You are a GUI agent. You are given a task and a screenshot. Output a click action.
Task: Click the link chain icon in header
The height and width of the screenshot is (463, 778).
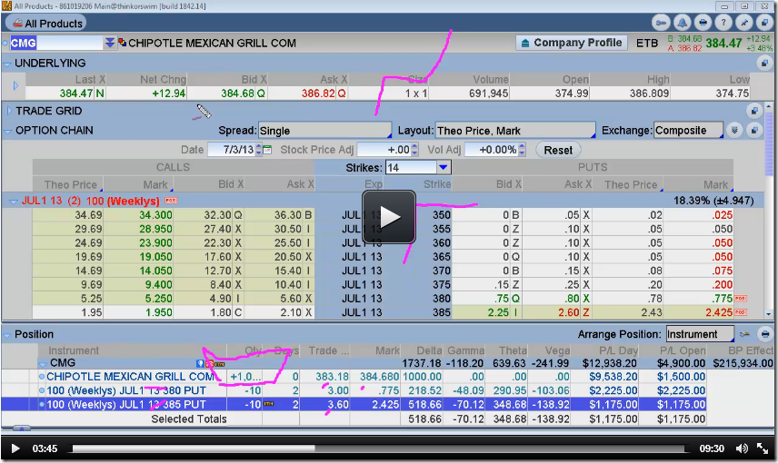coord(661,23)
